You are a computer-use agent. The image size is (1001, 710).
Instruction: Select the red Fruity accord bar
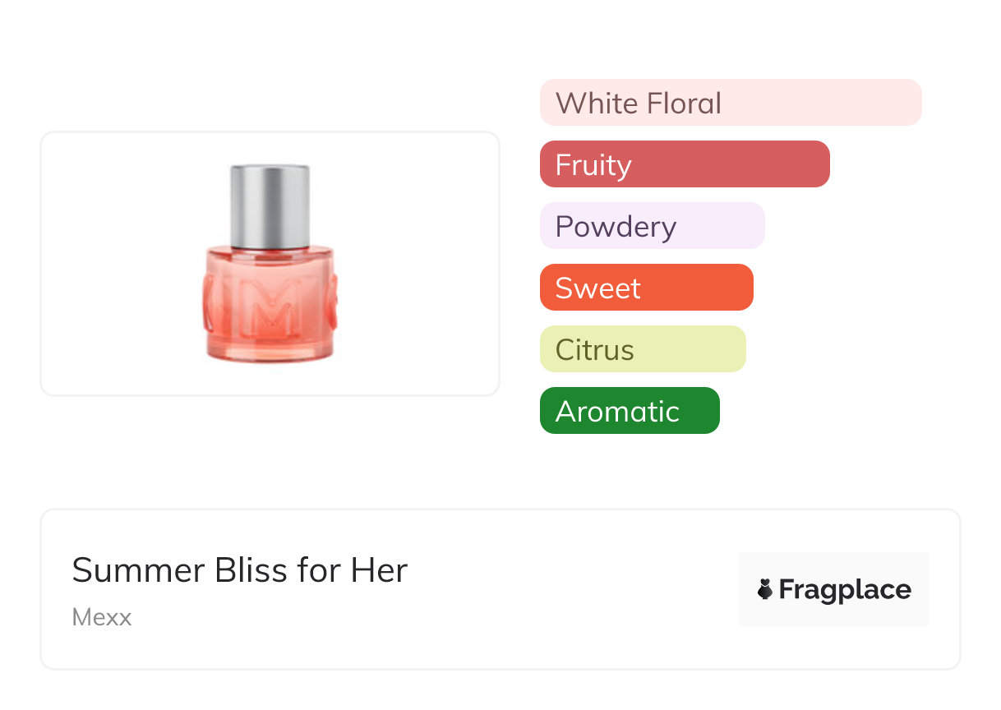[685, 164]
